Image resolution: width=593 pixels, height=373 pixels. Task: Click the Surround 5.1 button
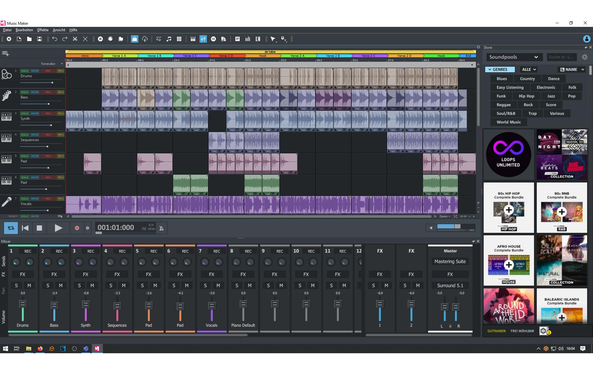[x=450, y=286]
